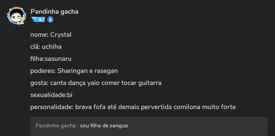Viewport: 275px width, 136px height.
Task: Click the "personalidade: brava fofa" line
Action: pyautogui.click(x=133, y=107)
